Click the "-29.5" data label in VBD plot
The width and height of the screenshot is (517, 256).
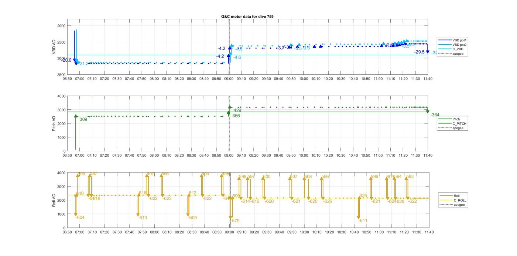pyautogui.click(x=420, y=52)
